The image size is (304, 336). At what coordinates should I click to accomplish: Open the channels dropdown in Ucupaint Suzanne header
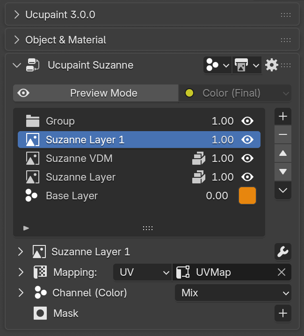(217, 65)
